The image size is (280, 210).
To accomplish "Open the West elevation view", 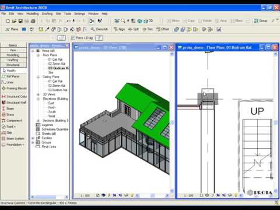I will click(x=51, y=116).
